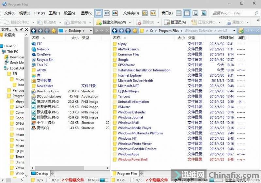Switch to power view mode icon
The height and width of the screenshot is (183, 261).
(x=107, y=13)
